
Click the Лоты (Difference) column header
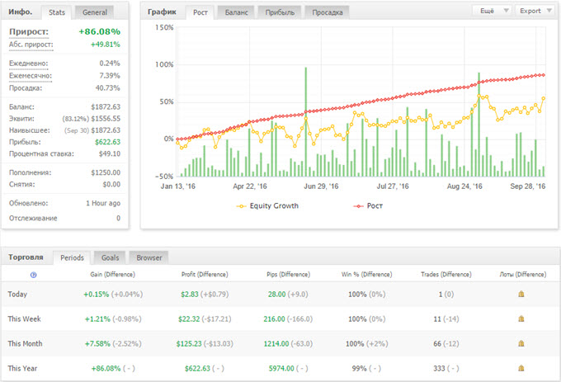523,275
